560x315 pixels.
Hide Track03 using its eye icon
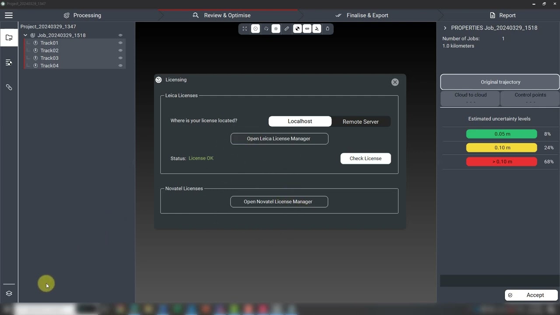[x=120, y=58]
